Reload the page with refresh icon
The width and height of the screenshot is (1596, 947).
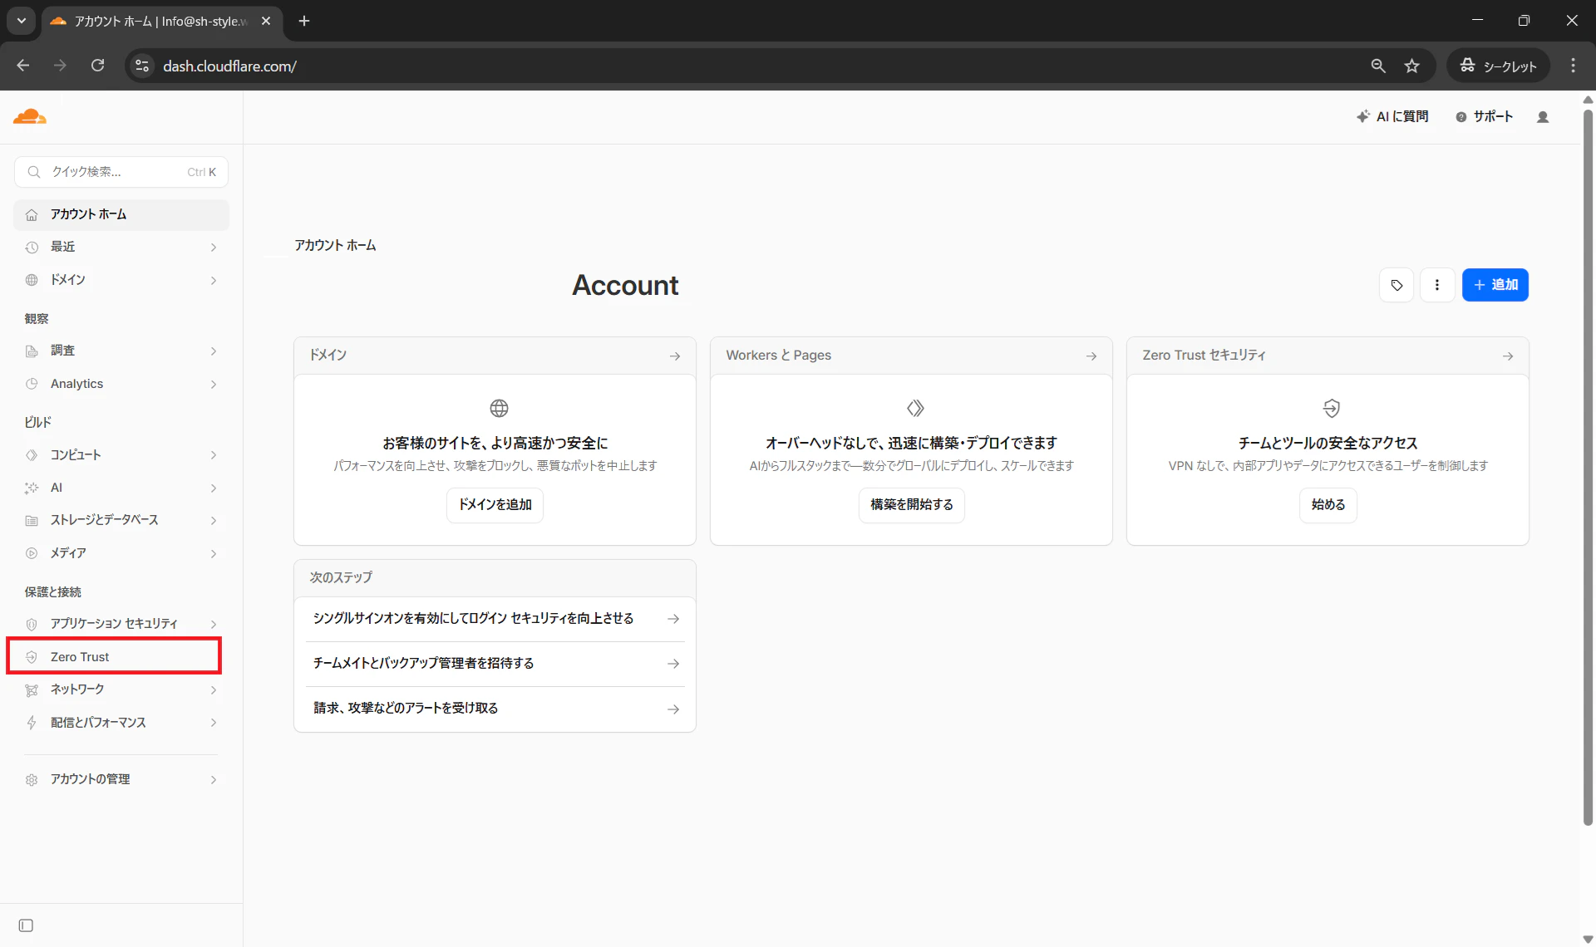(98, 66)
